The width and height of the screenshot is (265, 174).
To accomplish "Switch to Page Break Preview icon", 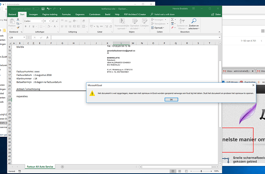I will [186, 171].
